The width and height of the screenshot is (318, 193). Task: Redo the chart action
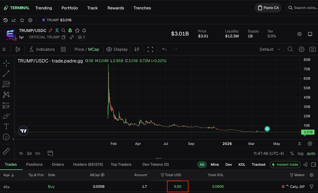175,49
